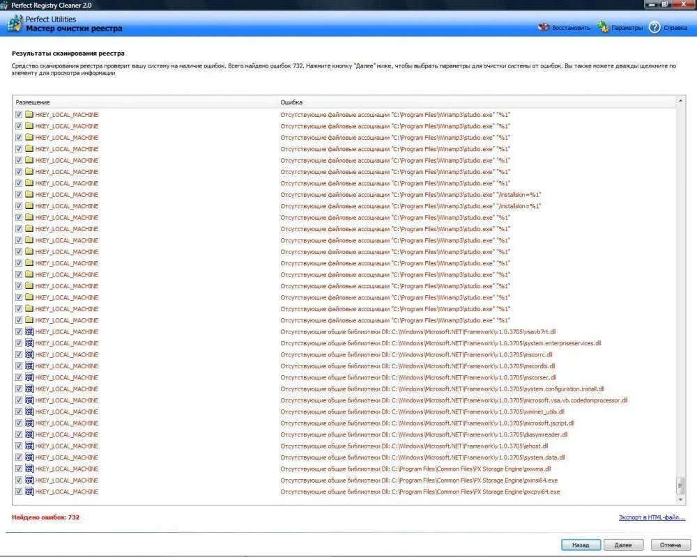The height and width of the screenshot is (557, 697).
Task: Click the DLL icon of system.enterpriseservices.dll row
Action: [x=29, y=343]
